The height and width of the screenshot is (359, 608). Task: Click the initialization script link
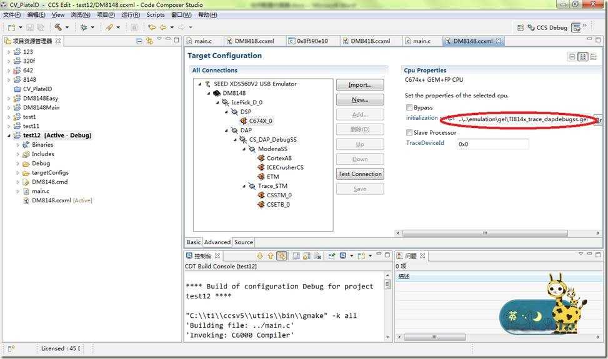430,118
